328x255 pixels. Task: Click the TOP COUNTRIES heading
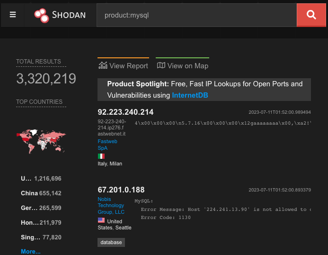(39, 101)
